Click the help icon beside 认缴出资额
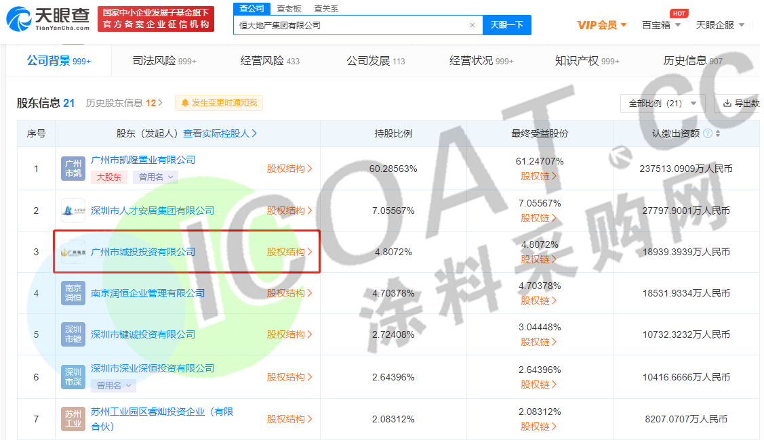764x440 pixels. pos(708,133)
